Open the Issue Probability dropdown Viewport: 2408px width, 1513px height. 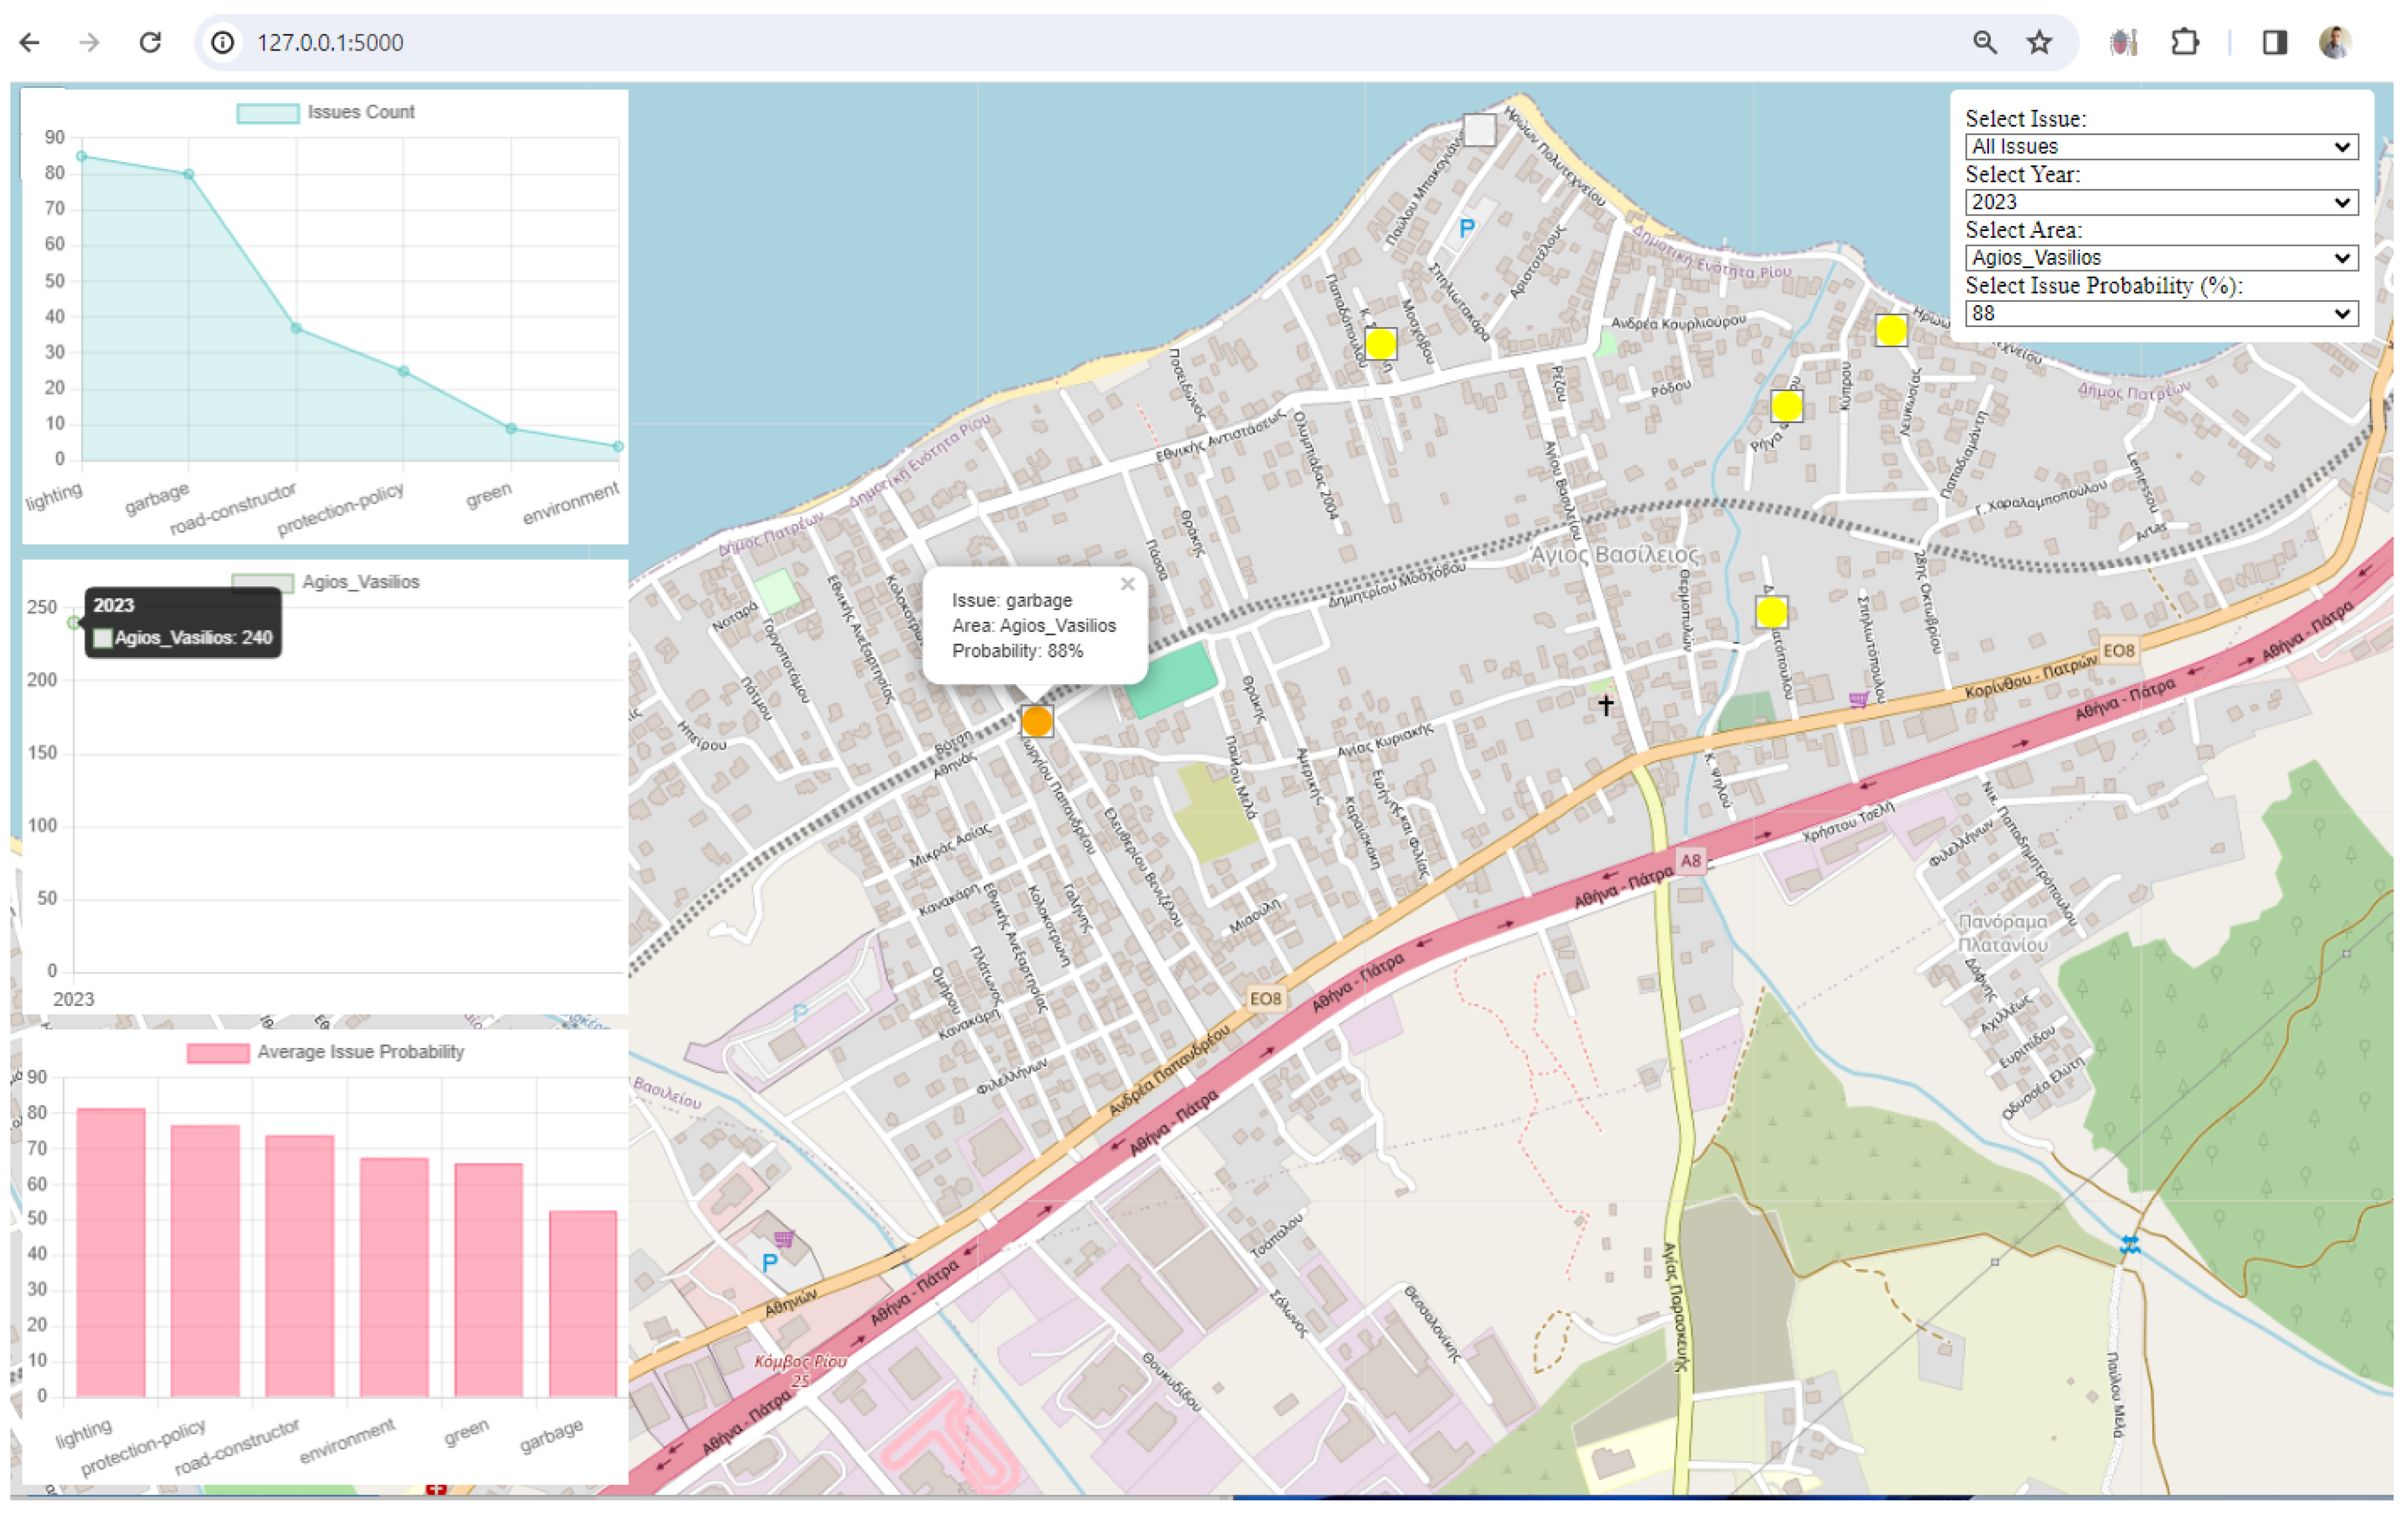point(2161,314)
